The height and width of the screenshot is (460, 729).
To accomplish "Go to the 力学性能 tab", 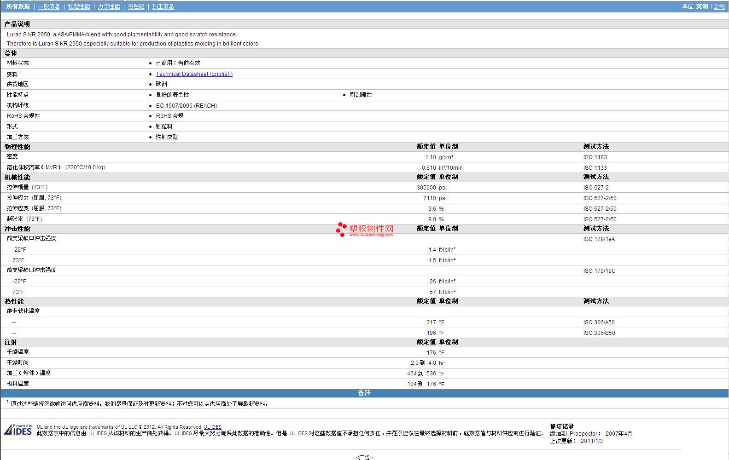I will pos(109,6).
